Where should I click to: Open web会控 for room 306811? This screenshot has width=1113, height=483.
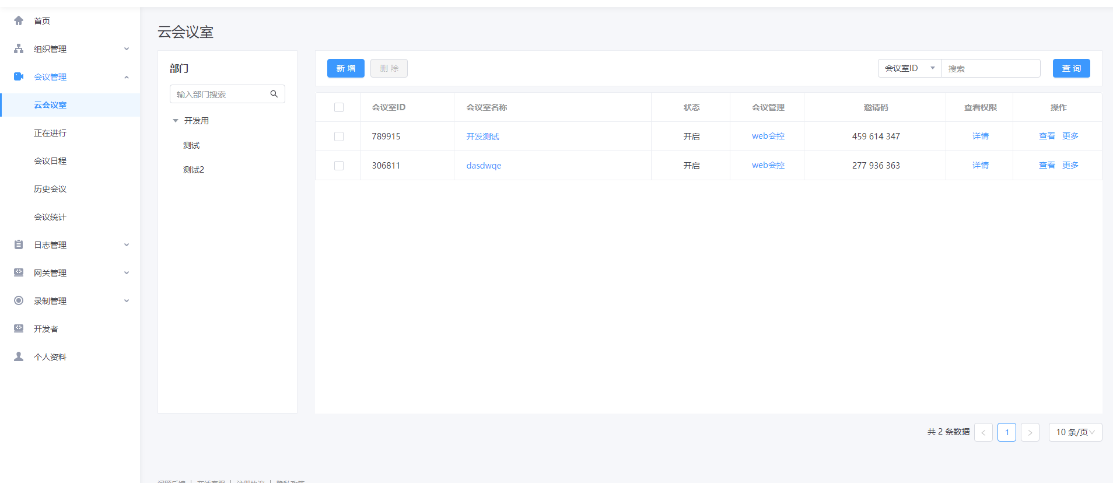[x=768, y=165]
